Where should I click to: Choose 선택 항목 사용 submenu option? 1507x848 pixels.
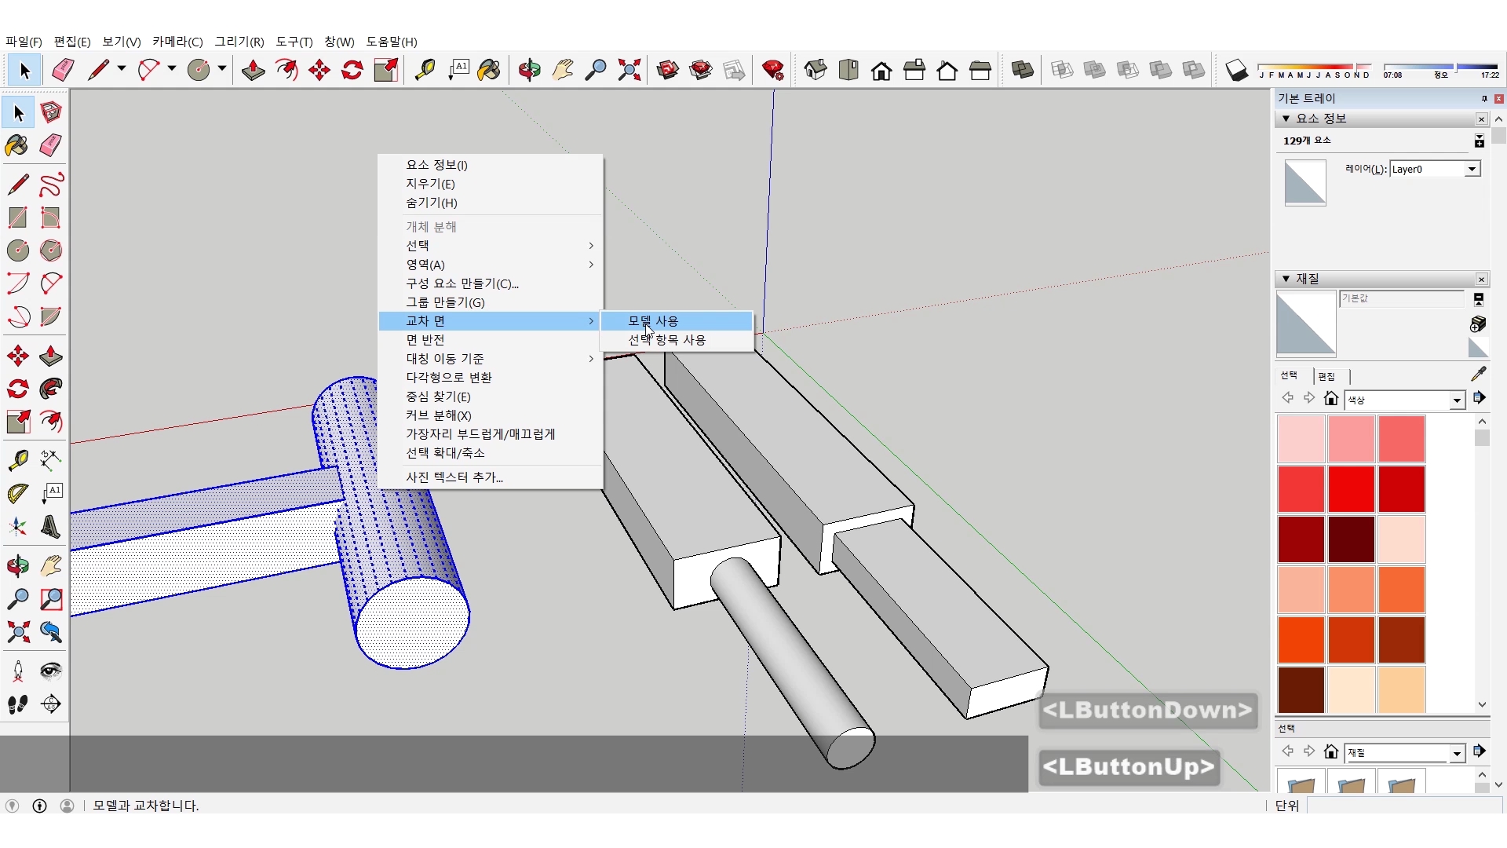tap(666, 340)
